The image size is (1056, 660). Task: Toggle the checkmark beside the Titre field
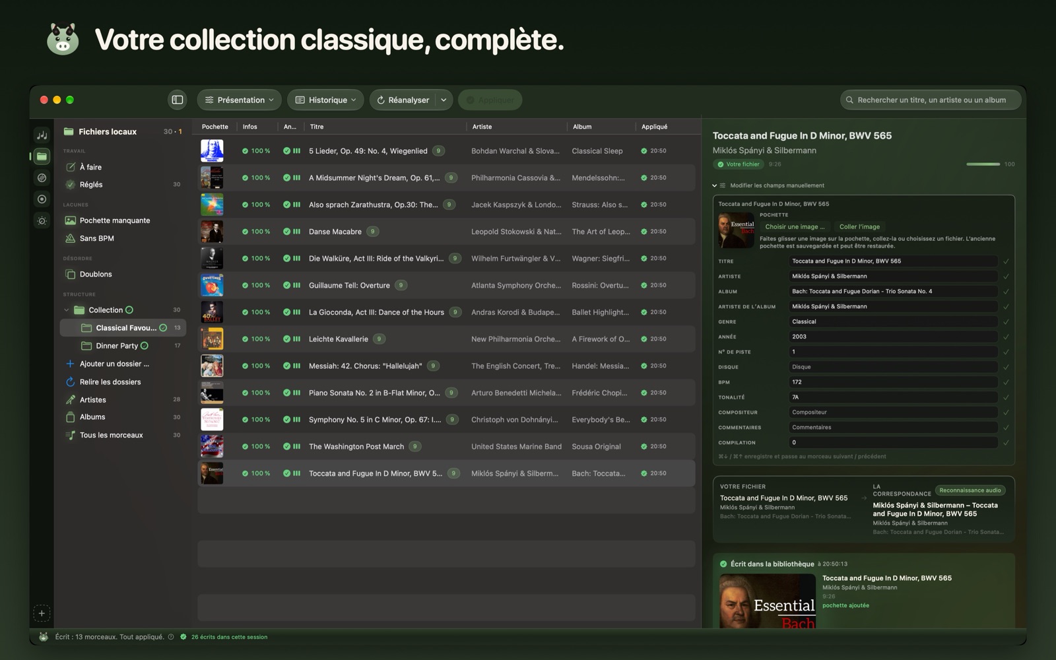coord(1006,261)
